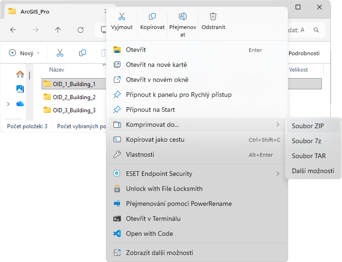This screenshot has width=342, height=262.
Task: Click Vyjmout (cut) in the context menu
Action: click(x=122, y=22)
